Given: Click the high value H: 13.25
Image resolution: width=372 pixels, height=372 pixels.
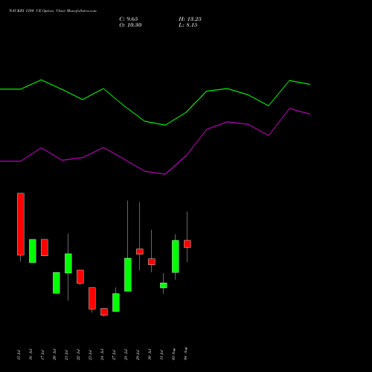Looking at the screenshot, I should [190, 19].
